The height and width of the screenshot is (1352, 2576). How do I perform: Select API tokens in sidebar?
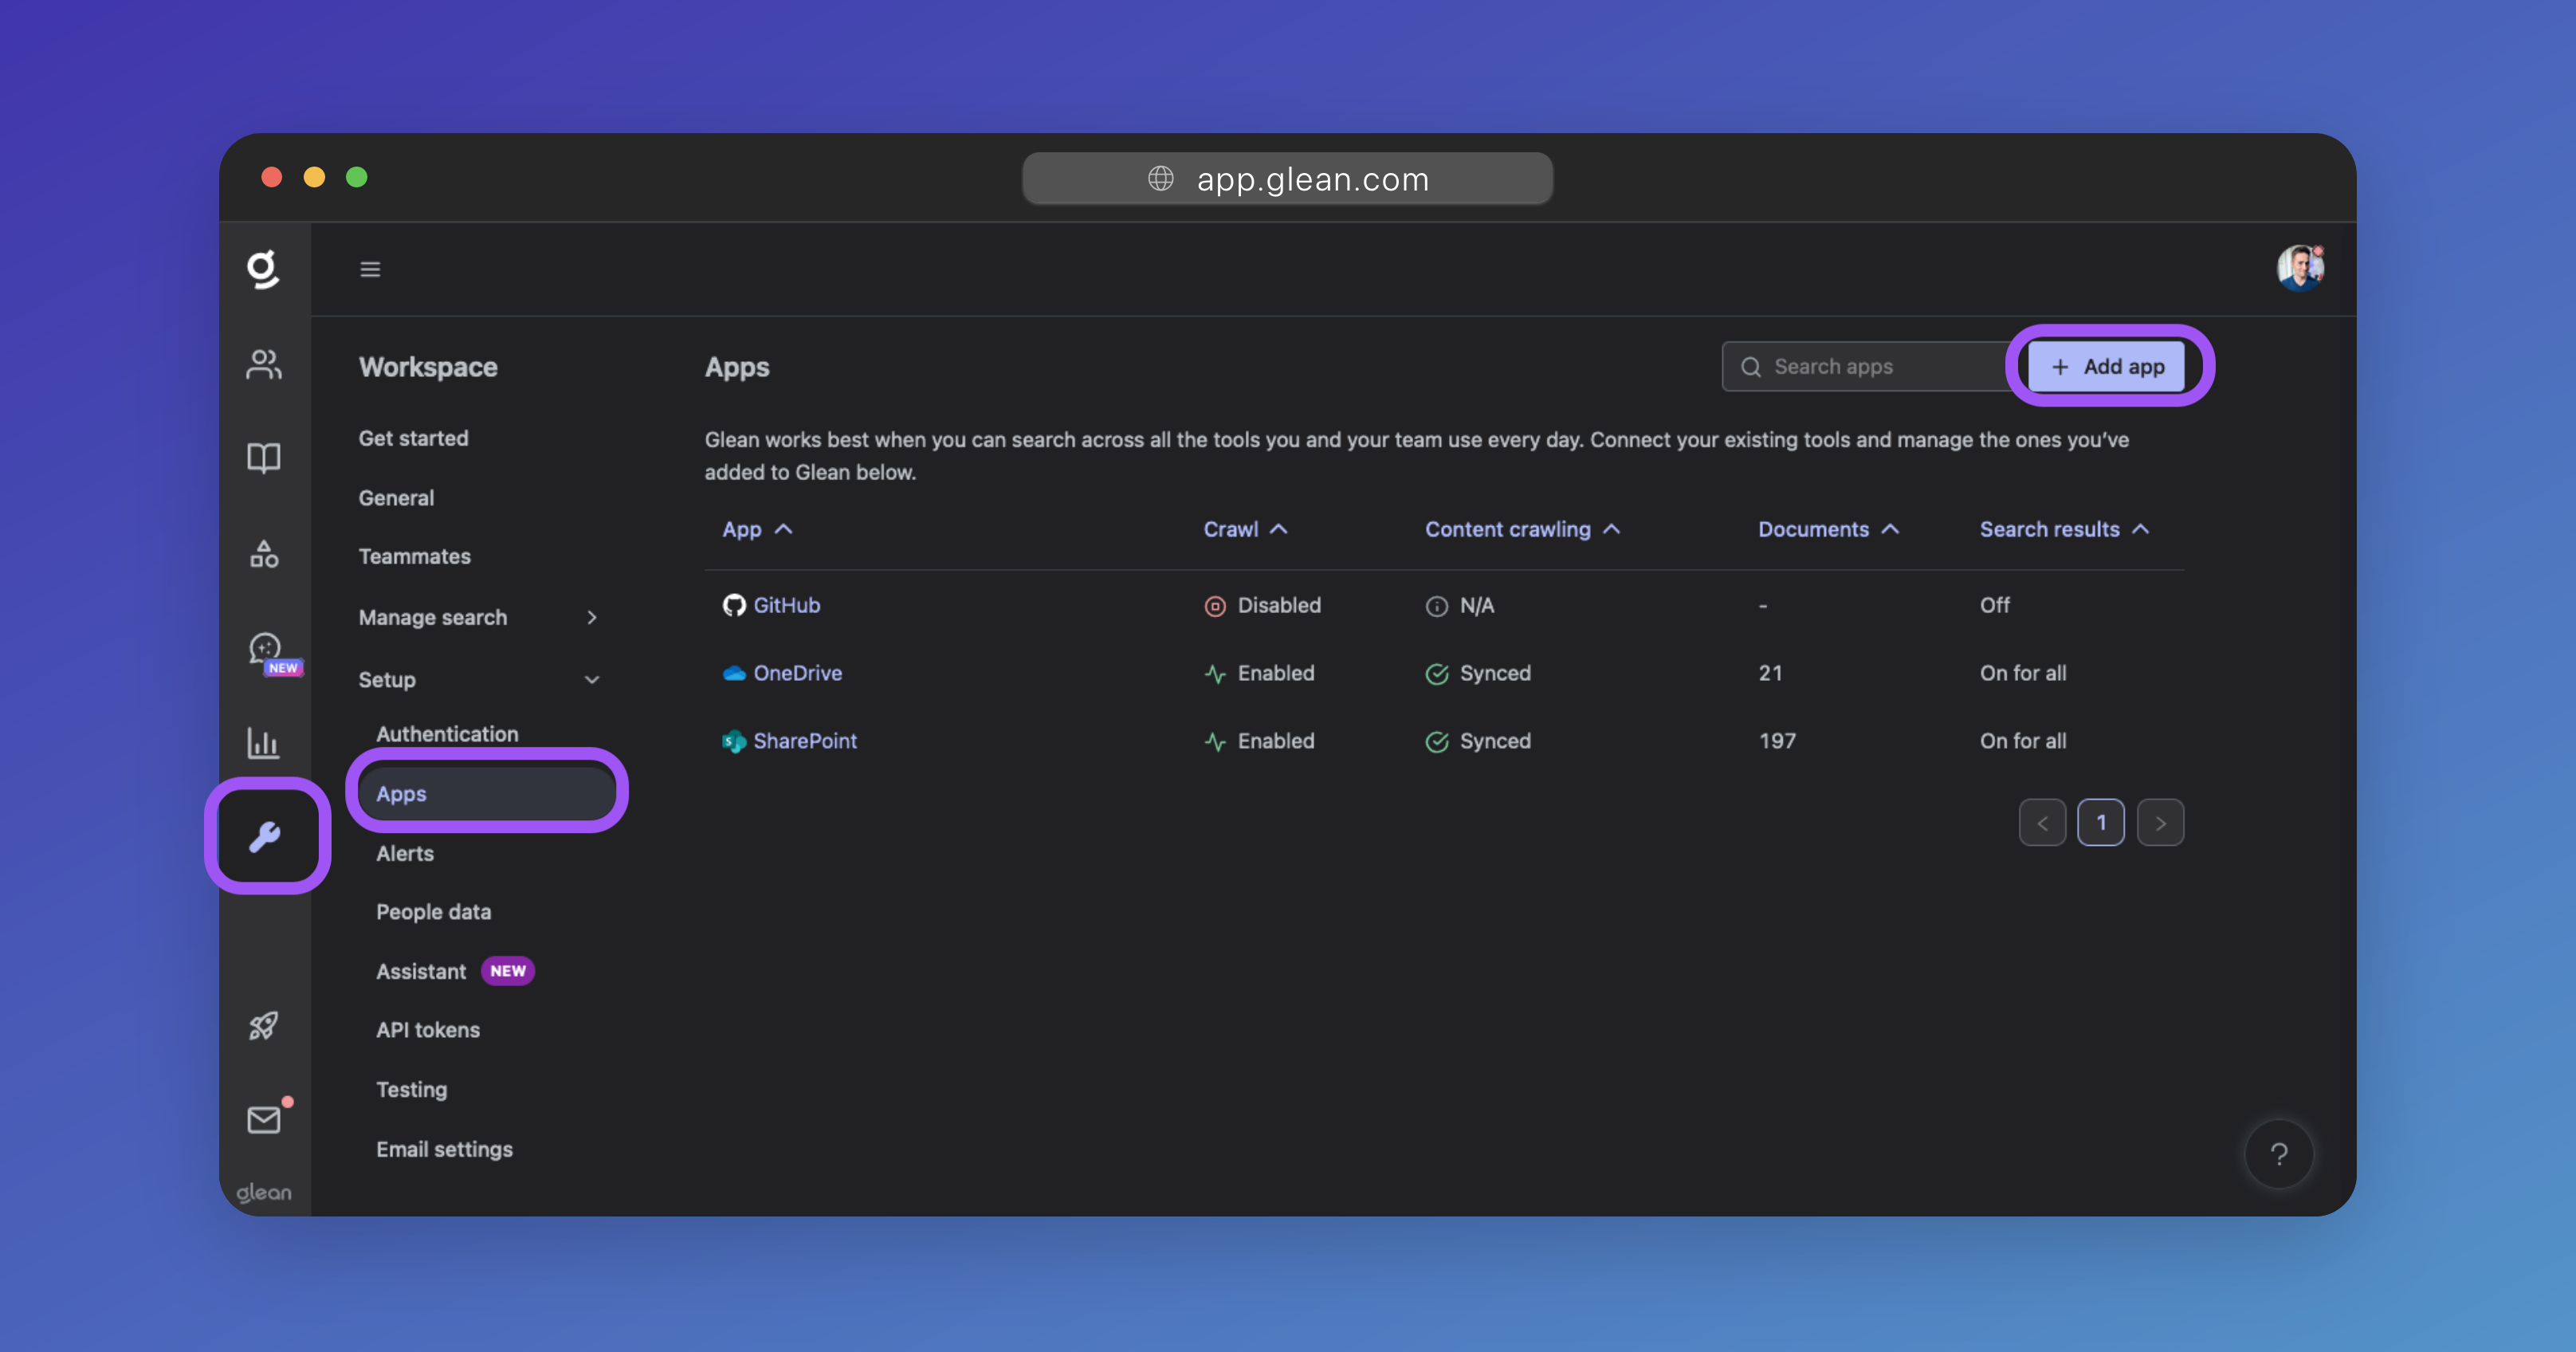click(x=427, y=1029)
